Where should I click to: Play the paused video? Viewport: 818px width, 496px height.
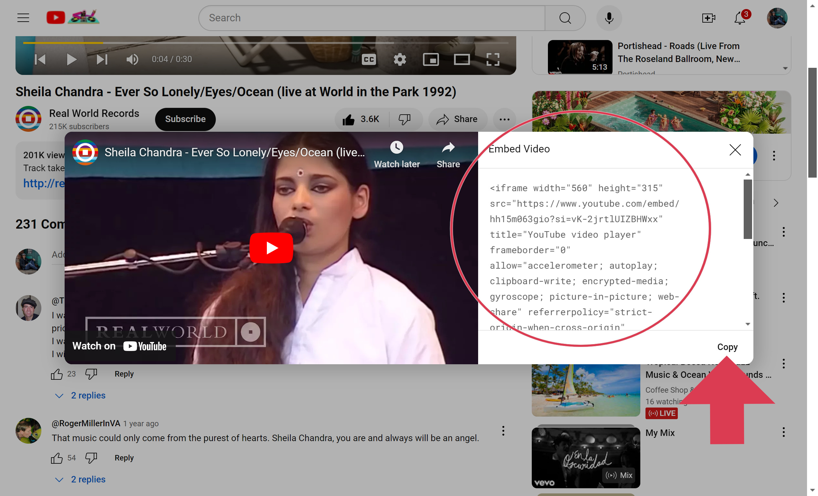coord(71,59)
